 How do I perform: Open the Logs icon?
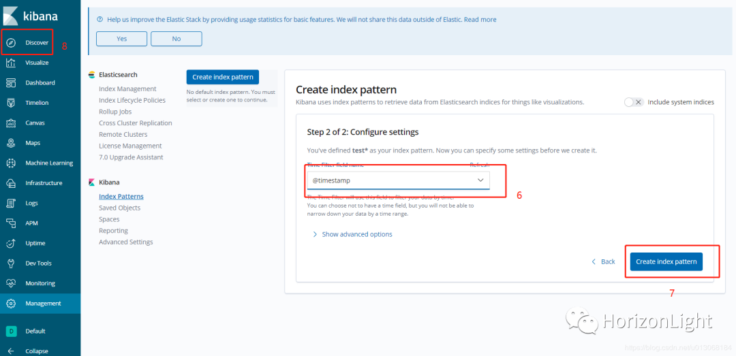tap(12, 204)
